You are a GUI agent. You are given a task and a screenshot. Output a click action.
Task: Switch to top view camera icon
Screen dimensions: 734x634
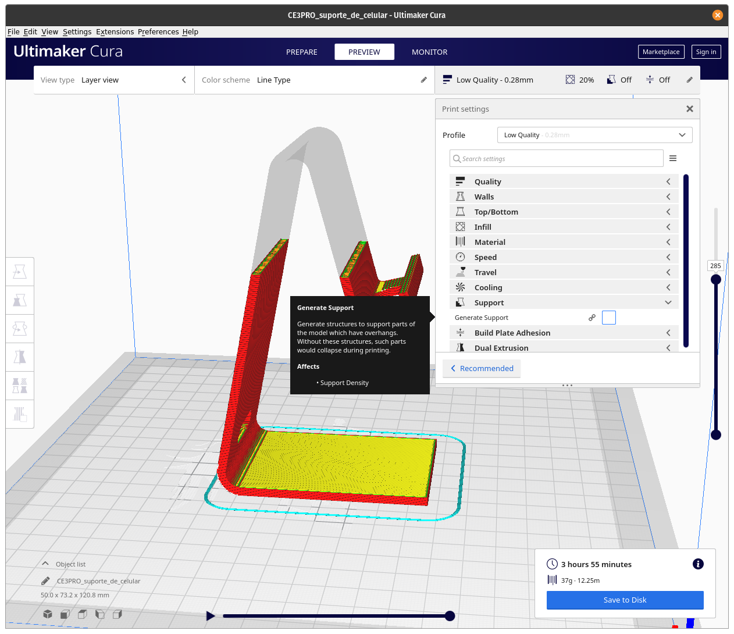(83, 614)
